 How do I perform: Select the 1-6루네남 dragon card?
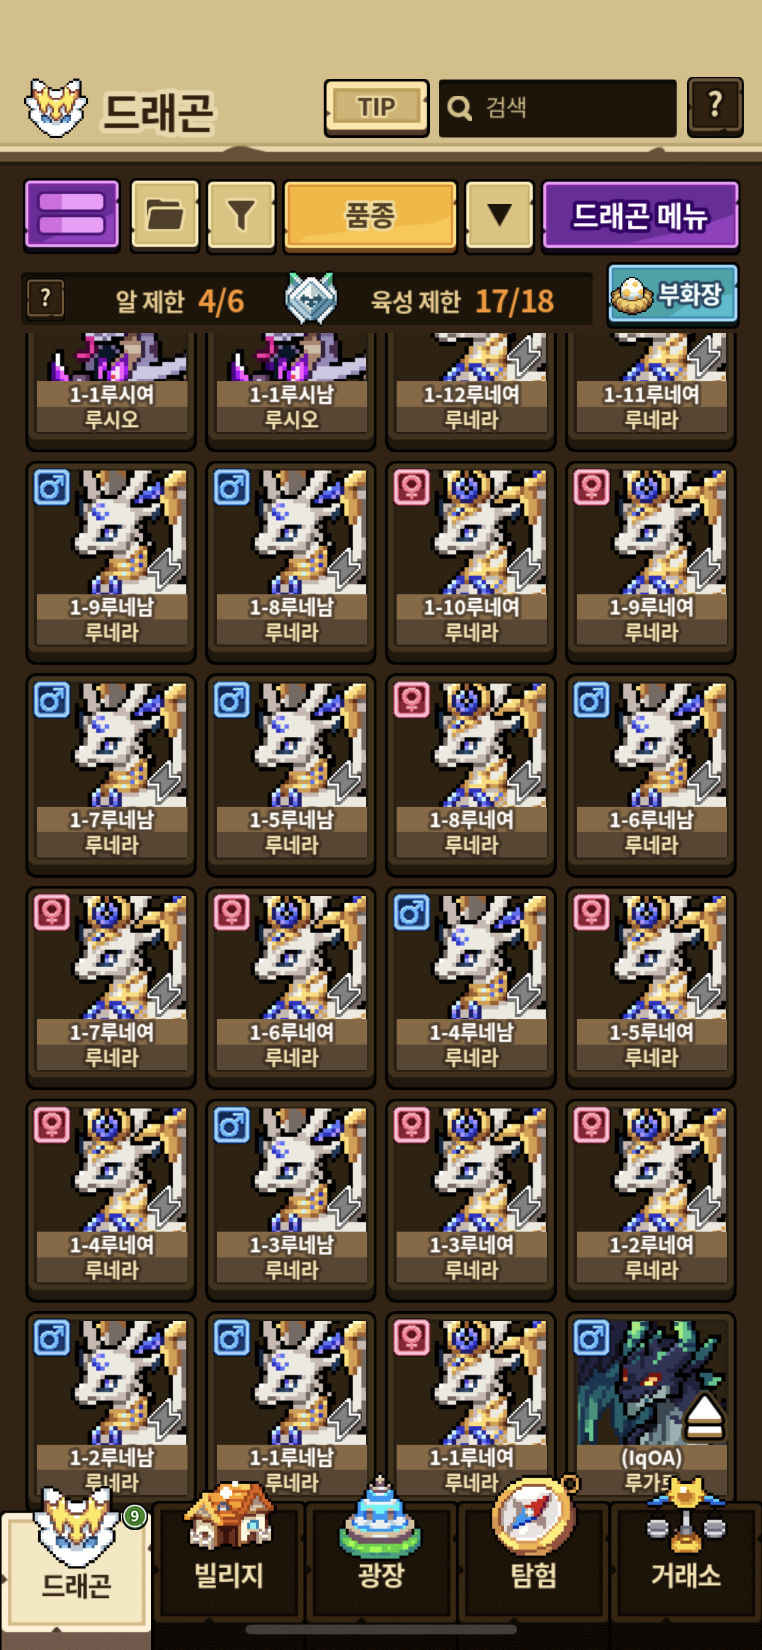click(651, 774)
